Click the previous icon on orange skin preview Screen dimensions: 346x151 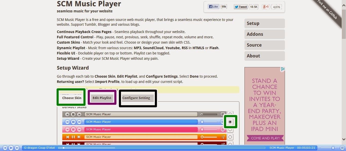(x=67, y=137)
